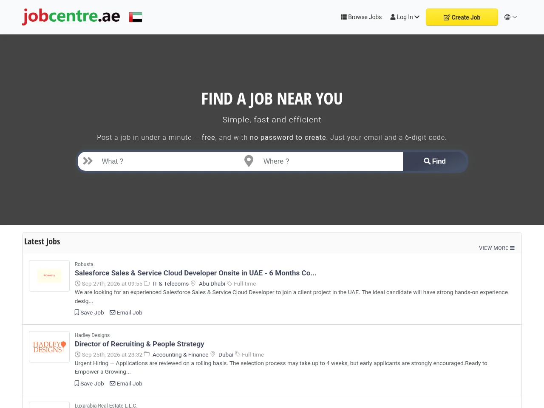
Task: Select Accounting & Finance category link
Action: [x=181, y=354]
